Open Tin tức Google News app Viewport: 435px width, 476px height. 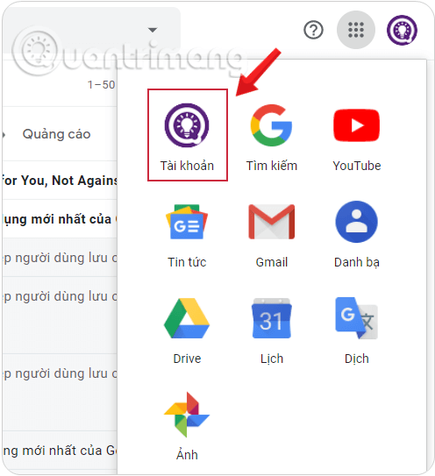(187, 235)
